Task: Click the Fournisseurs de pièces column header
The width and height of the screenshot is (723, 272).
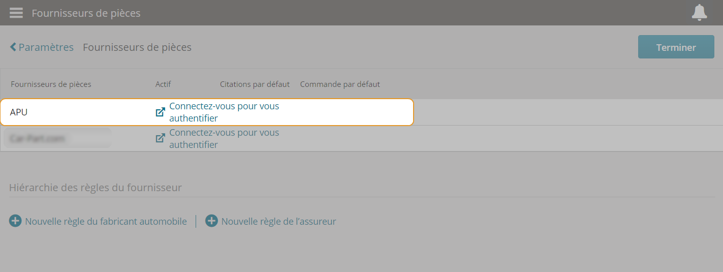Action: pos(51,84)
